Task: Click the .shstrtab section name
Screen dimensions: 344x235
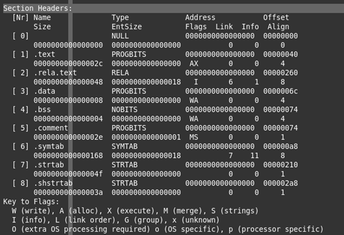Action: [53, 184]
